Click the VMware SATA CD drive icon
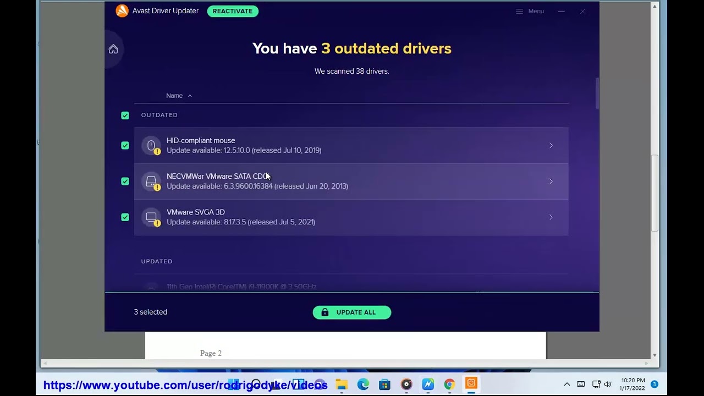The image size is (704, 396). coord(151,182)
